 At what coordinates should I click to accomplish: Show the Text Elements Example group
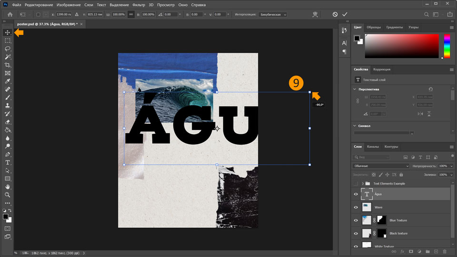point(356,184)
